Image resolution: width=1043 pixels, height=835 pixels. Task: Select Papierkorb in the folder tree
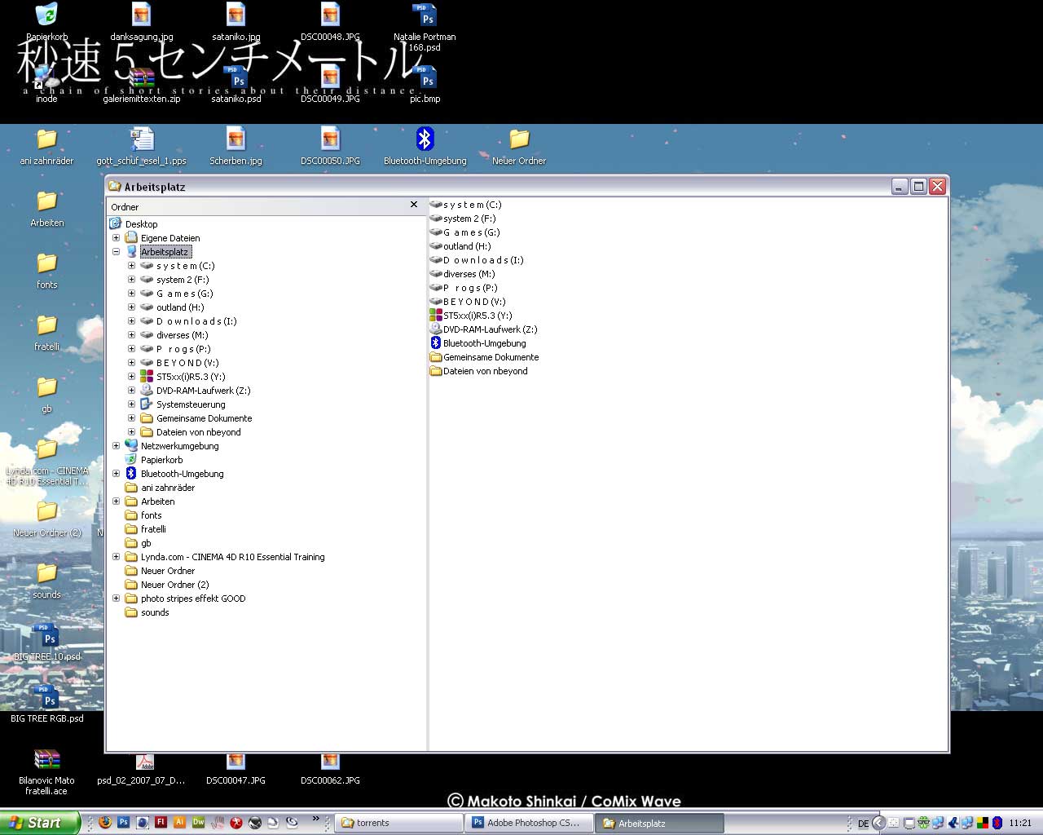pyautogui.click(x=161, y=460)
